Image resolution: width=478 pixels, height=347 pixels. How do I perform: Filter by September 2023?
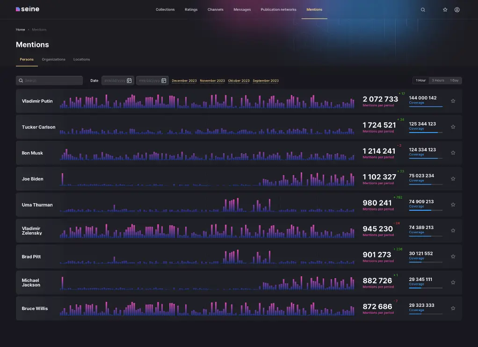click(266, 81)
